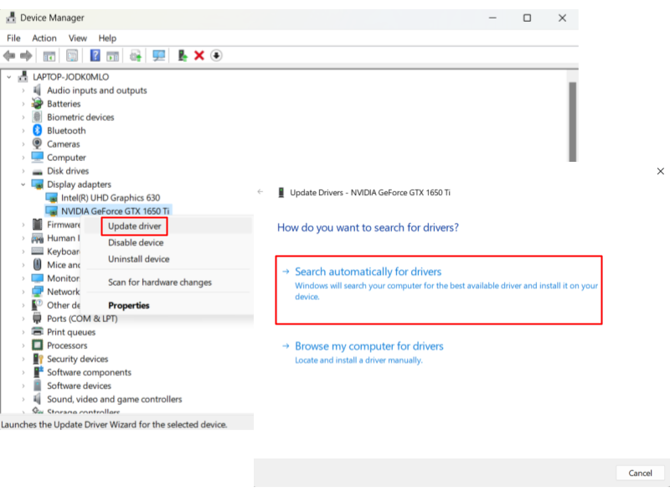This screenshot has height=503, width=670.
Task: Click the Bluetooth category icon
Action: [38, 131]
